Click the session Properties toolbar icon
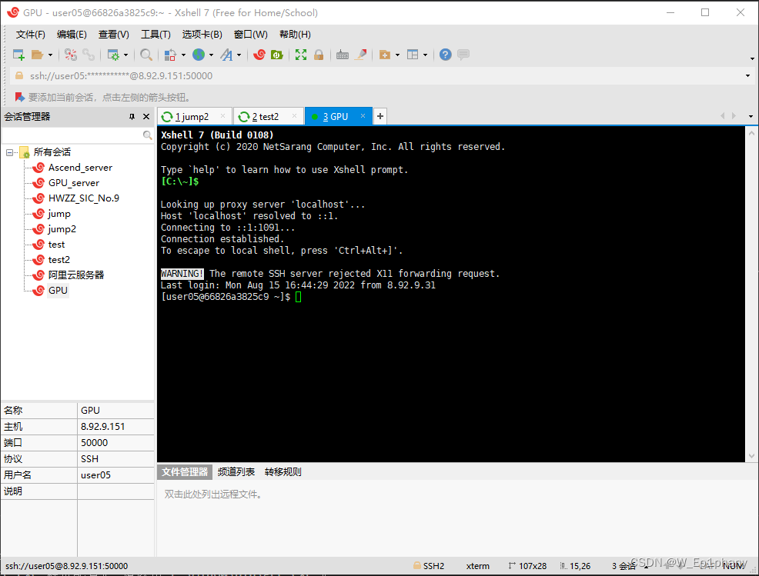 tap(114, 54)
